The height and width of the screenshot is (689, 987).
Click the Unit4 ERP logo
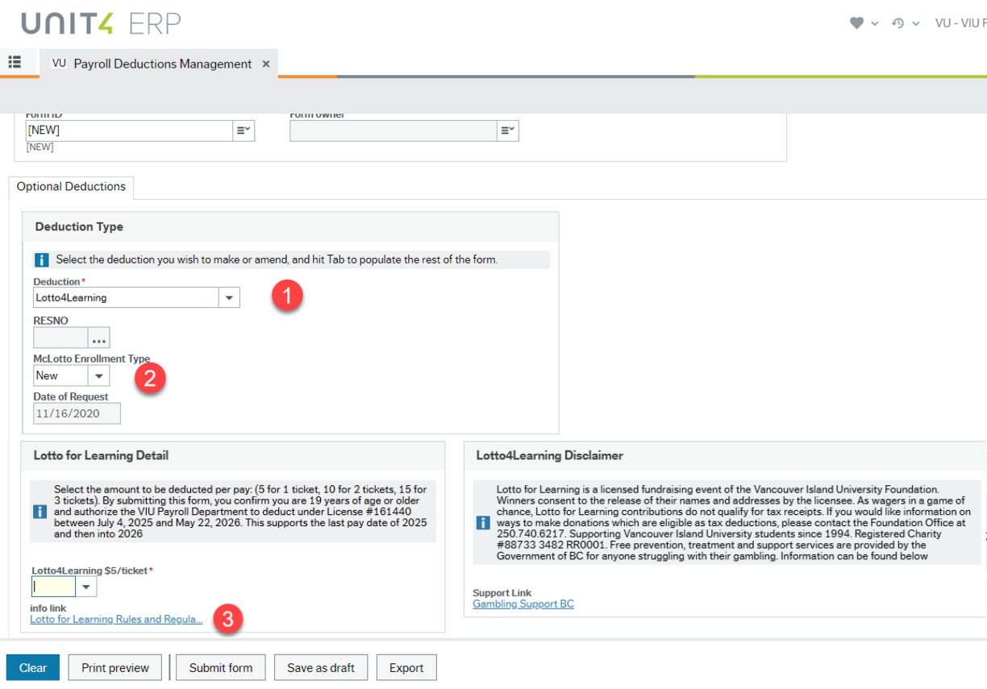[101, 23]
